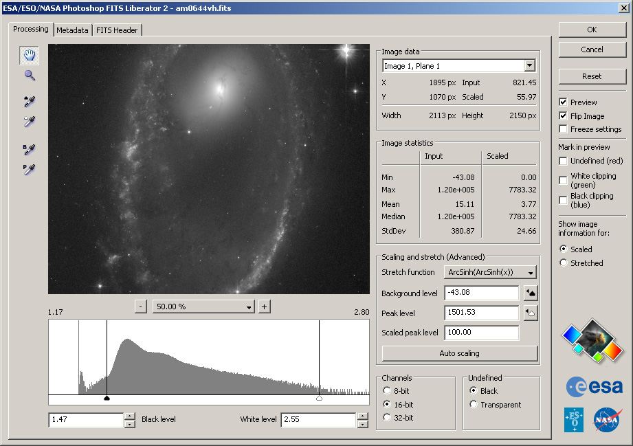
Task: Pick the black level eyedropper tool
Action: pyautogui.click(x=29, y=101)
